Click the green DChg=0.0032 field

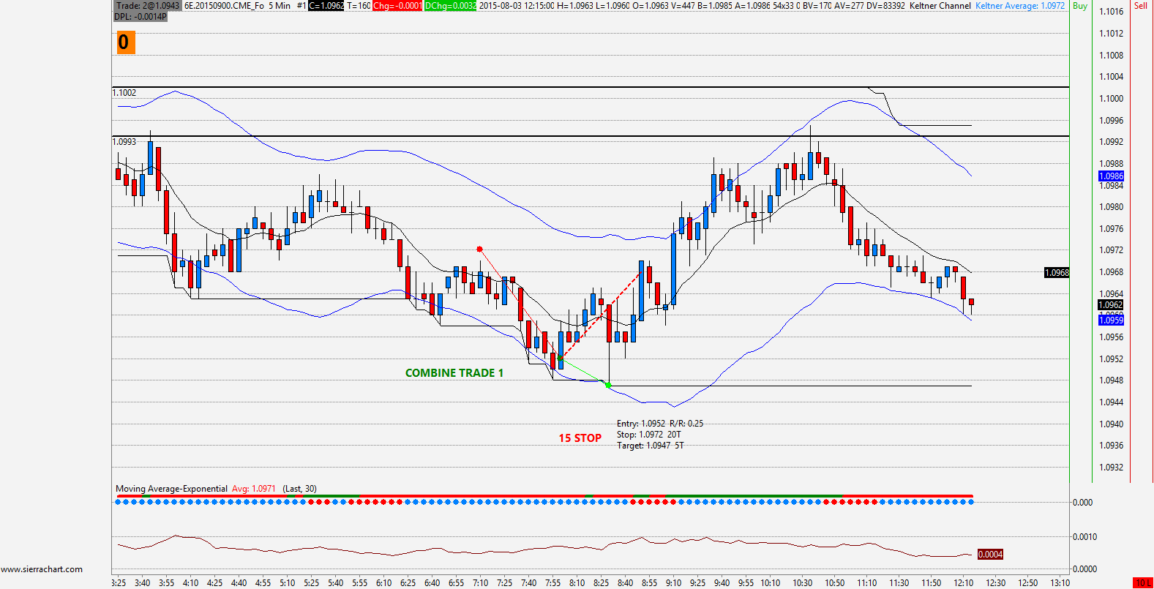[450, 6]
